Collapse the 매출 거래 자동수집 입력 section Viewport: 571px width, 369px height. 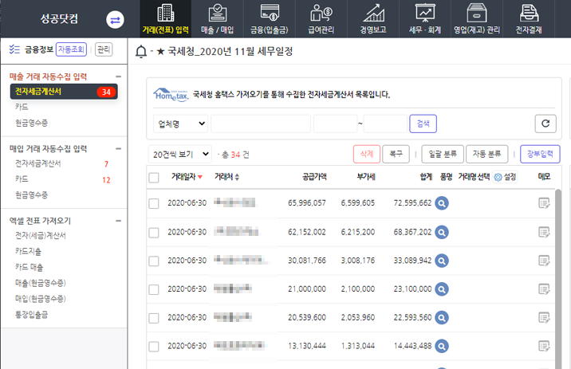[118, 77]
